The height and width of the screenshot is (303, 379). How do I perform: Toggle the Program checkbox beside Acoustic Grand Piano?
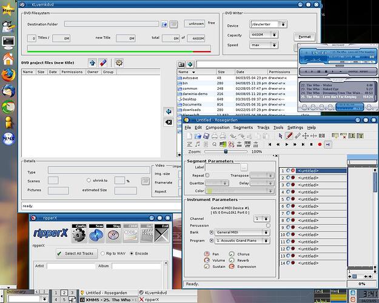(x=211, y=241)
